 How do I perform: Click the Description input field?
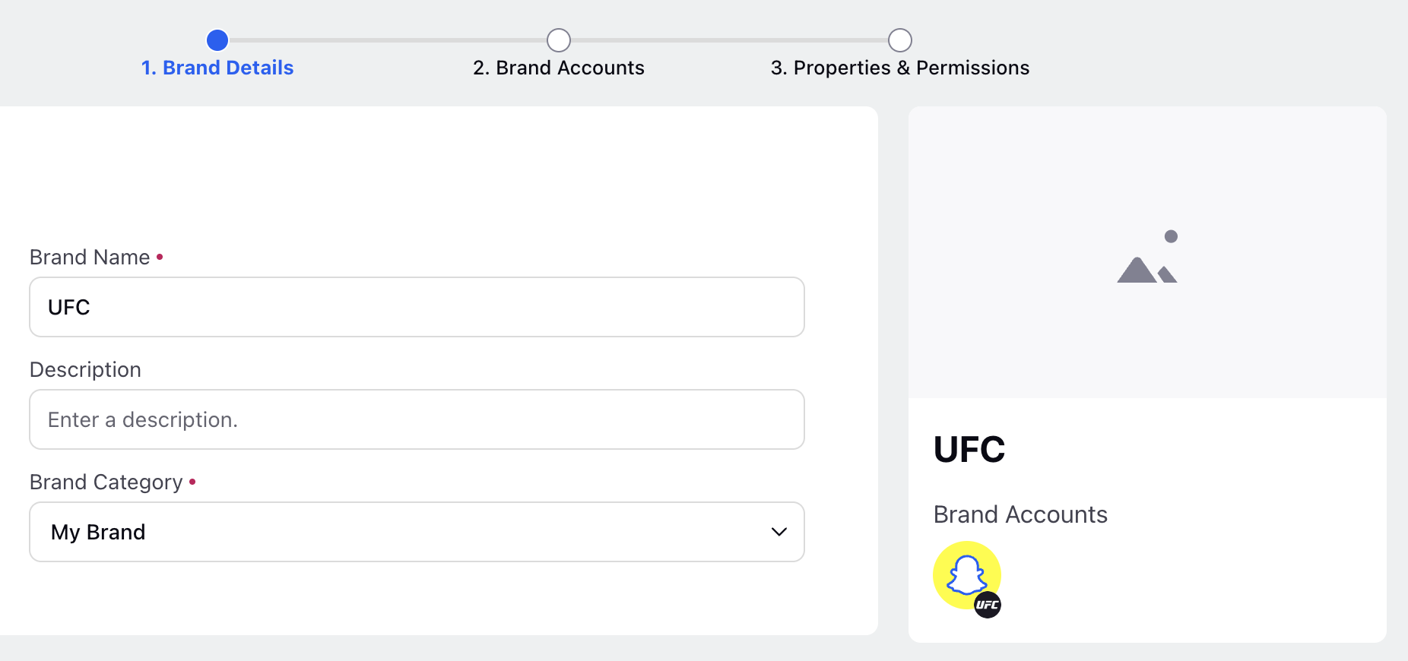(417, 419)
